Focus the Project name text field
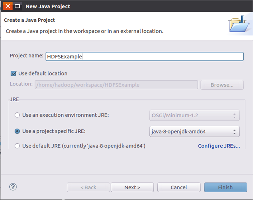 [144, 56]
